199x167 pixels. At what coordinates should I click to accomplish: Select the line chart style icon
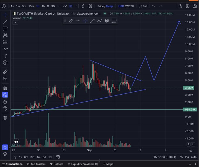65,6
